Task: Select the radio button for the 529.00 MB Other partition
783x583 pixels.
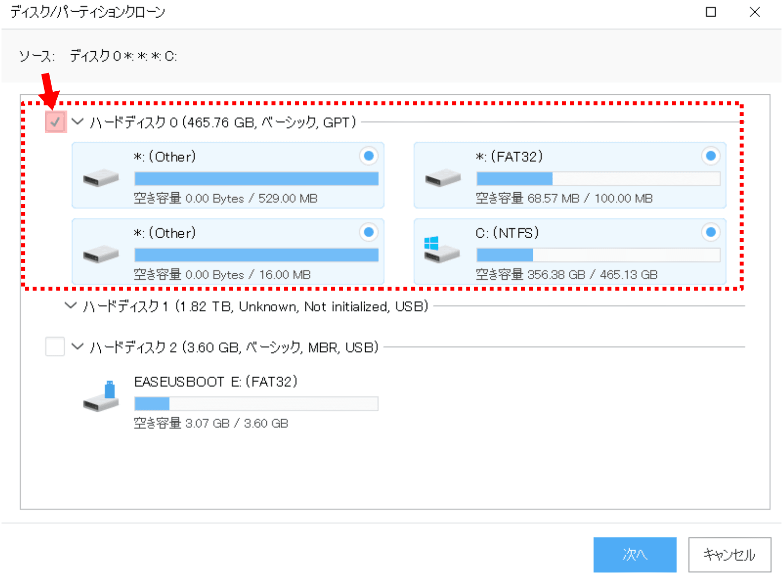Action: click(369, 156)
